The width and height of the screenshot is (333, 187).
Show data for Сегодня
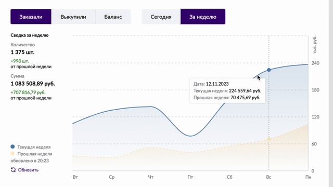[x=161, y=17]
